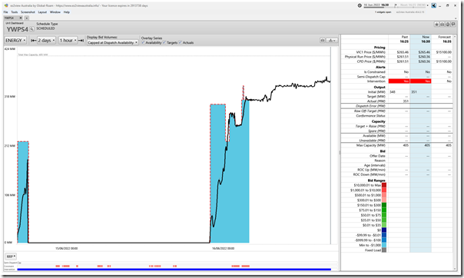Image resolution: width=464 pixels, height=278 pixels.
Task: Open the Layout menu
Action: click(x=42, y=12)
